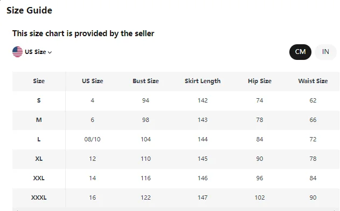Expand the US Size dropdown chevron
Screen dimensions: 340x211
click(50, 52)
